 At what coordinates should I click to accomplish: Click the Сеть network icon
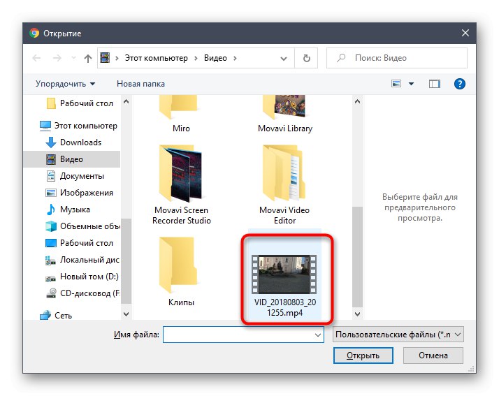click(45, 316)
